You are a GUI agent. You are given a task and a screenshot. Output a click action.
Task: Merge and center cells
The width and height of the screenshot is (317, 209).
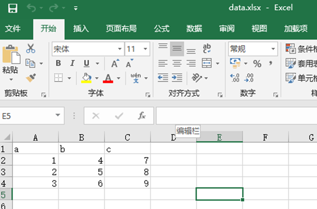(x=207, y=63)
